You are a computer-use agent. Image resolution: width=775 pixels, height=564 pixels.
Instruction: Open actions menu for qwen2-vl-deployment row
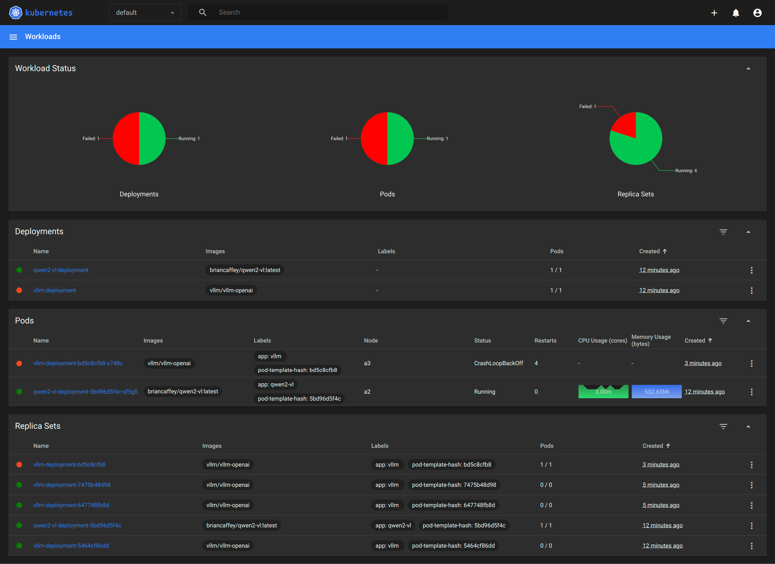[x=751, y=270]
